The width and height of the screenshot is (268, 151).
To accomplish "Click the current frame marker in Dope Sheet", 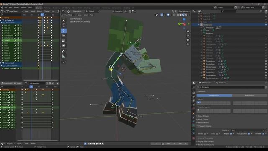I will point(42,15).
